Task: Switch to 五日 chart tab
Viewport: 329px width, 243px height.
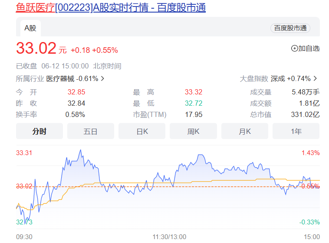Action: pyautogui.click(x=91, y=131)
